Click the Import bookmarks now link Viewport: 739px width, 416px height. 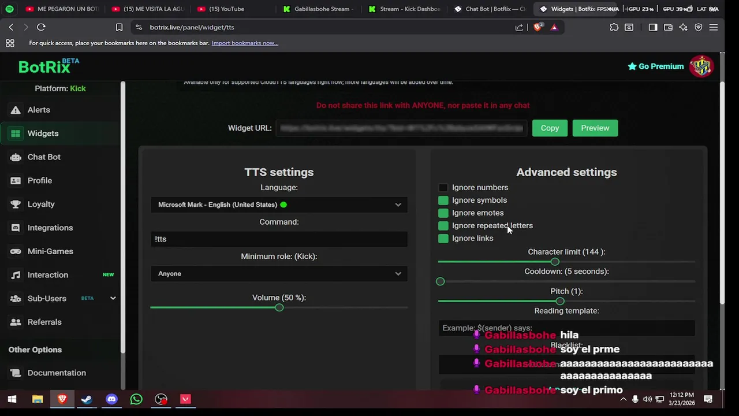click(x=245, y=43)
